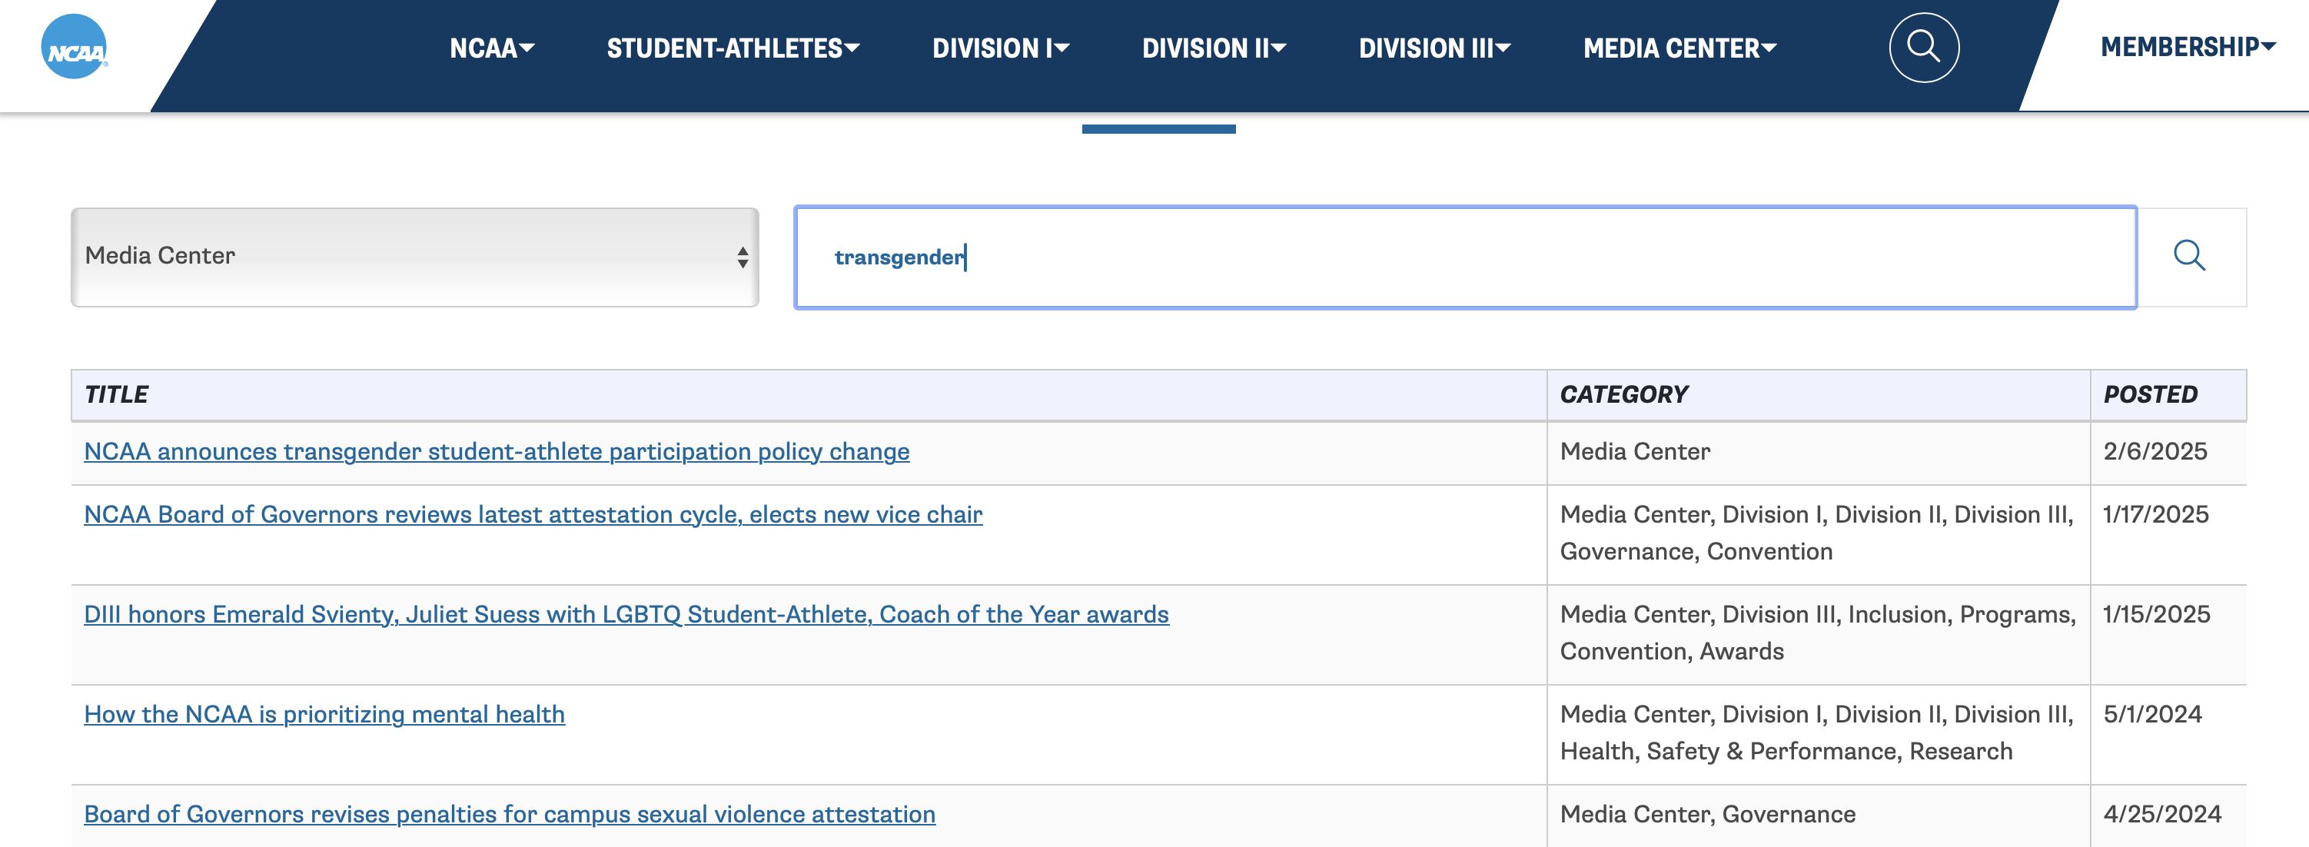Open DIII LGBTQ Student-Athlete awards article
The width and height of the screenshot is (2309, 847).
[626, 614]
